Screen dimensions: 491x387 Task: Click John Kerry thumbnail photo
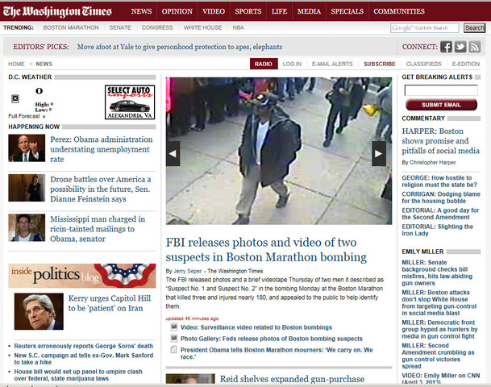[39, 311]
